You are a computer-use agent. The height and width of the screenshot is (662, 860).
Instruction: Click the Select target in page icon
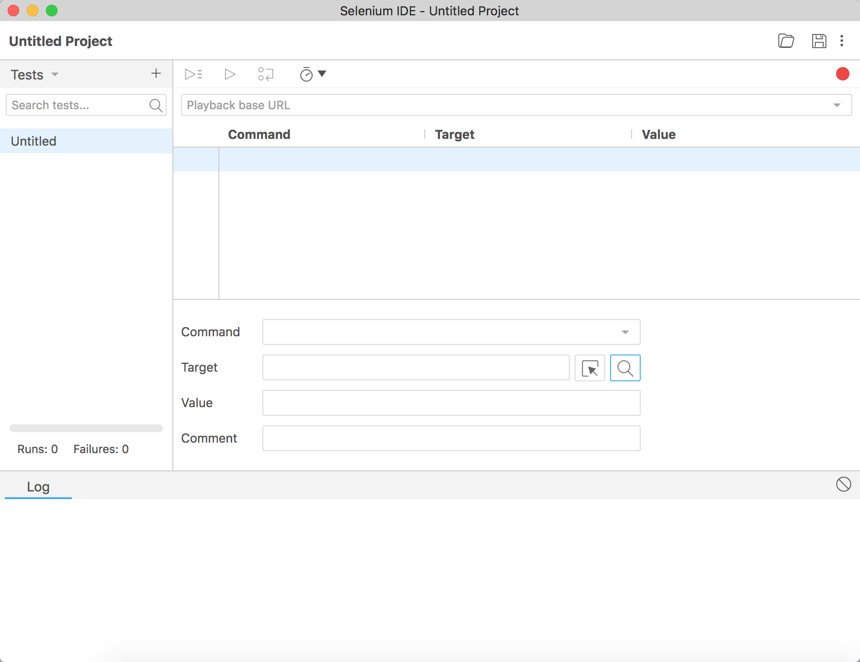[589, 368]
